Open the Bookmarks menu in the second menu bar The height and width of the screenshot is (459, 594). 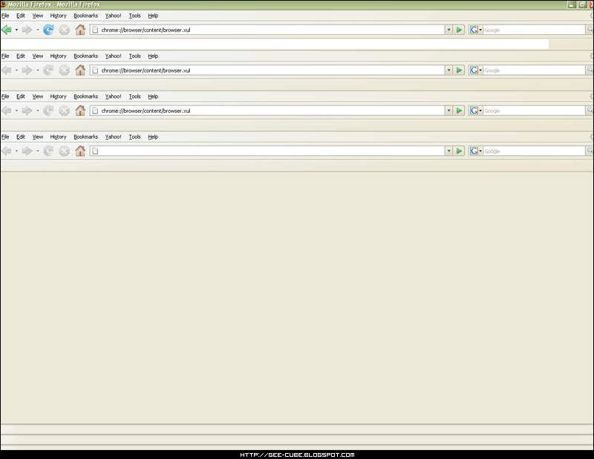(86, 56)
